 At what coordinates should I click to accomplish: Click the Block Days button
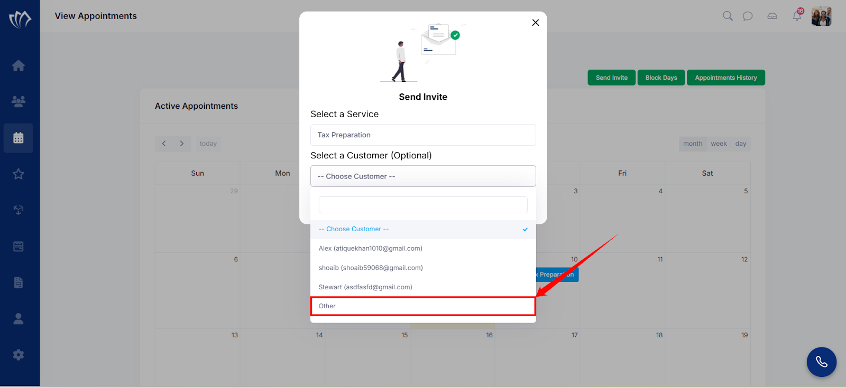pos(661,78)
